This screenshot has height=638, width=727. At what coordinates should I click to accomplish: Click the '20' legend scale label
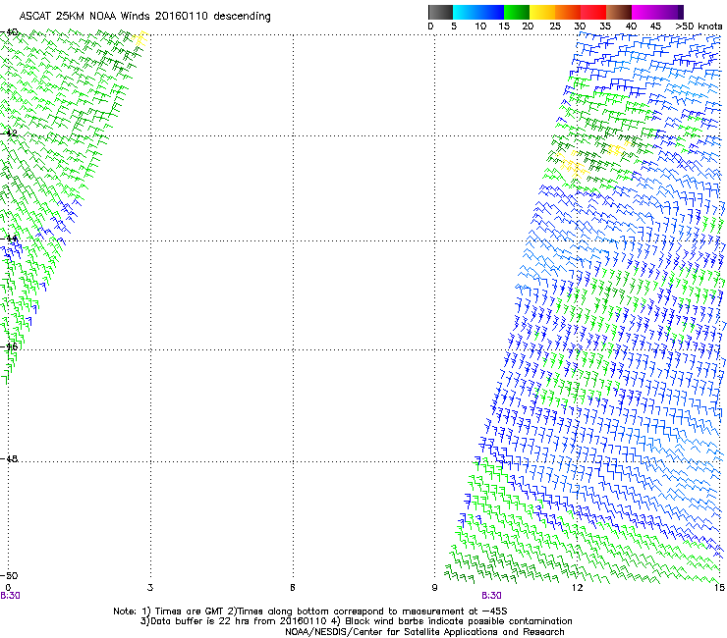click(x=528, y=27)
